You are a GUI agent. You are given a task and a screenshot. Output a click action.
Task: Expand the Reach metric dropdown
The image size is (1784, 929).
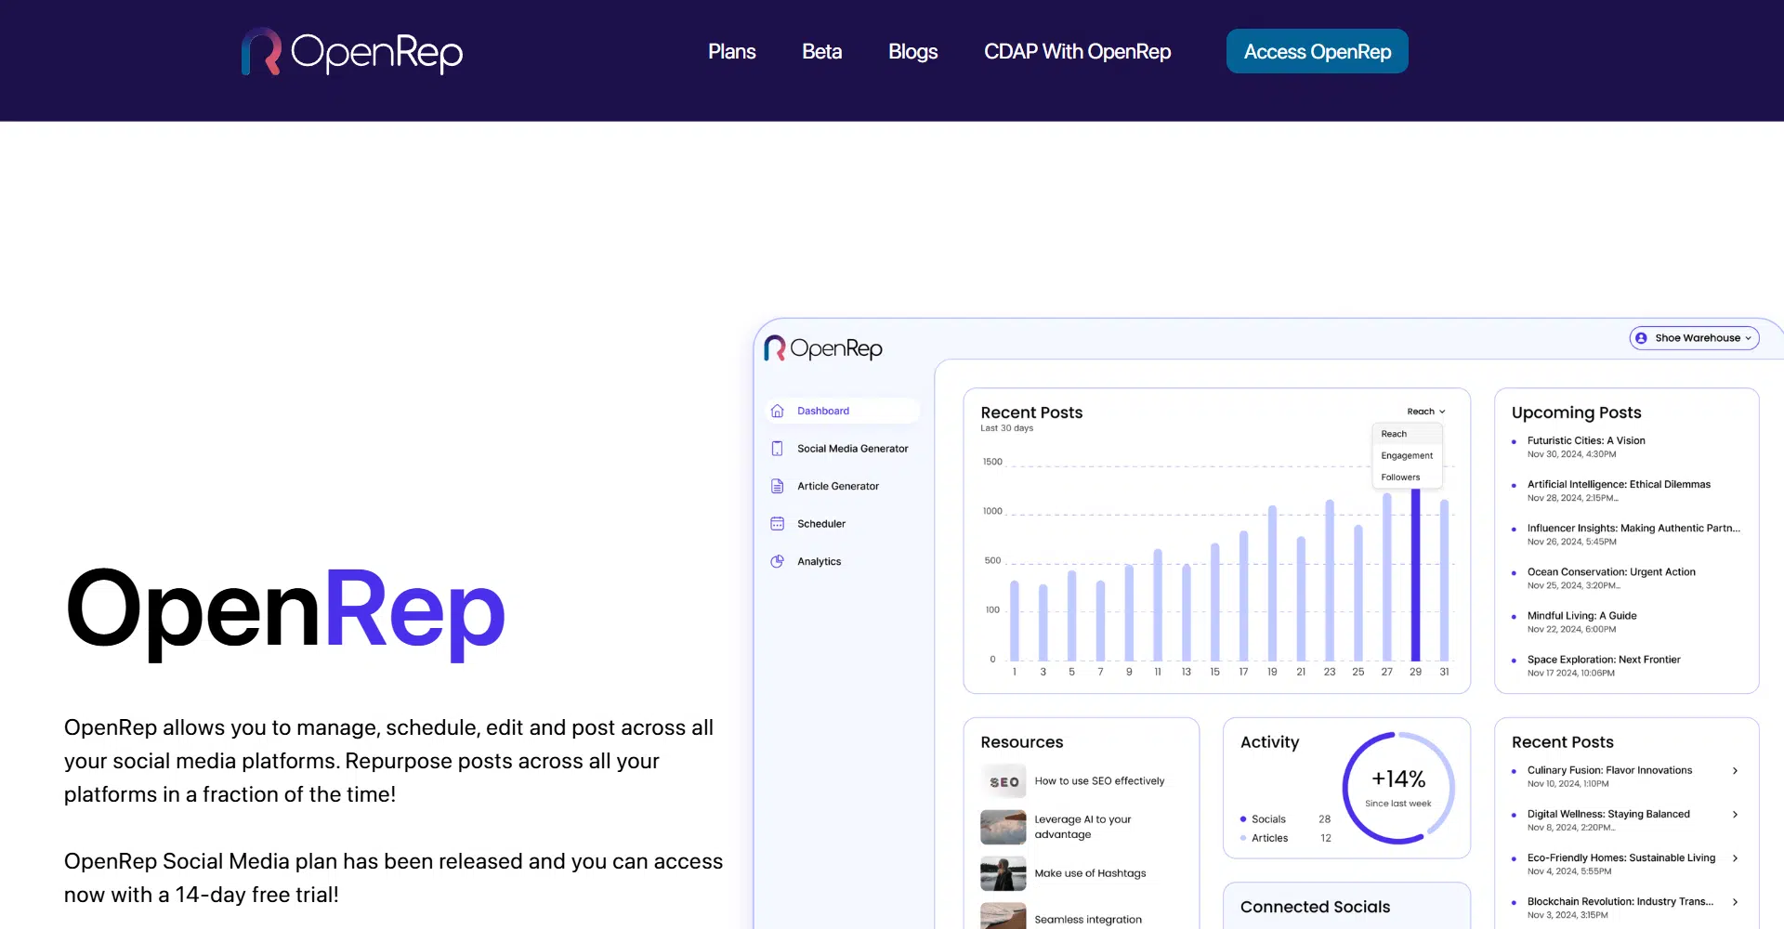point(1425,412)
